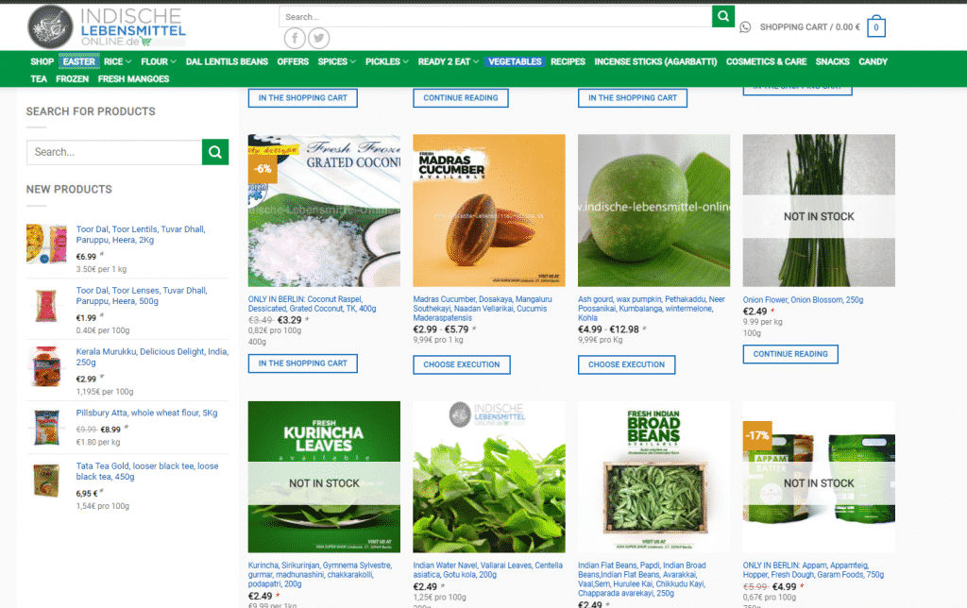The image size is (967, 608).
Task: Focus the sidebar product search field
Action: click(x=114, y=152)
